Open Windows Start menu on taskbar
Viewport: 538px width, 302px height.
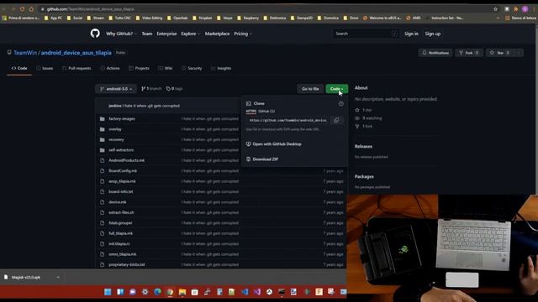pos(108,292)
